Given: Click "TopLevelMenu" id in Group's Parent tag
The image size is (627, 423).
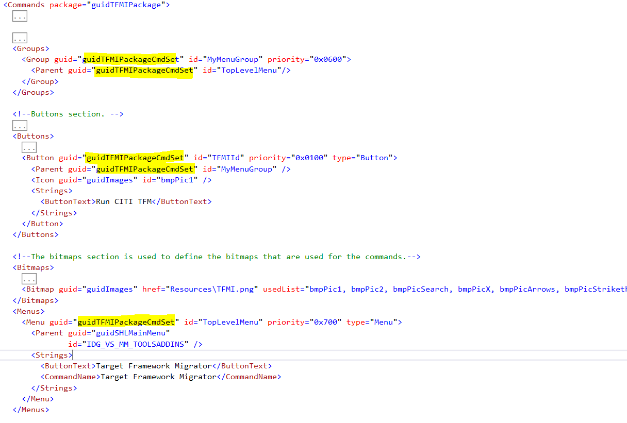Looking at the screenshot, I should [249, 70].
